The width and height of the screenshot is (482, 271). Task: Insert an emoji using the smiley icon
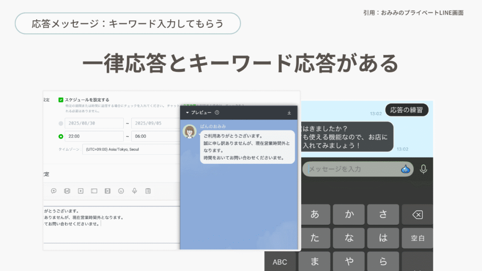(121, 191)
